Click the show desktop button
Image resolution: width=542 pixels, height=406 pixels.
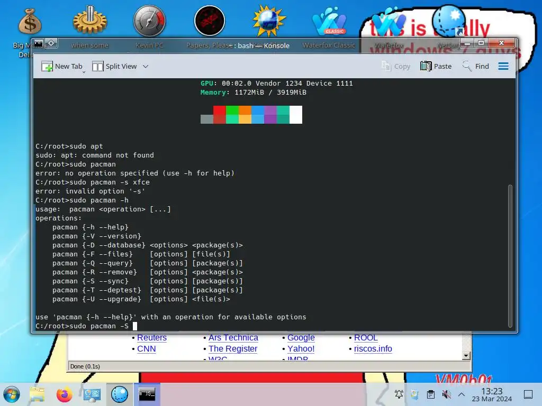(x=528, y=394)
